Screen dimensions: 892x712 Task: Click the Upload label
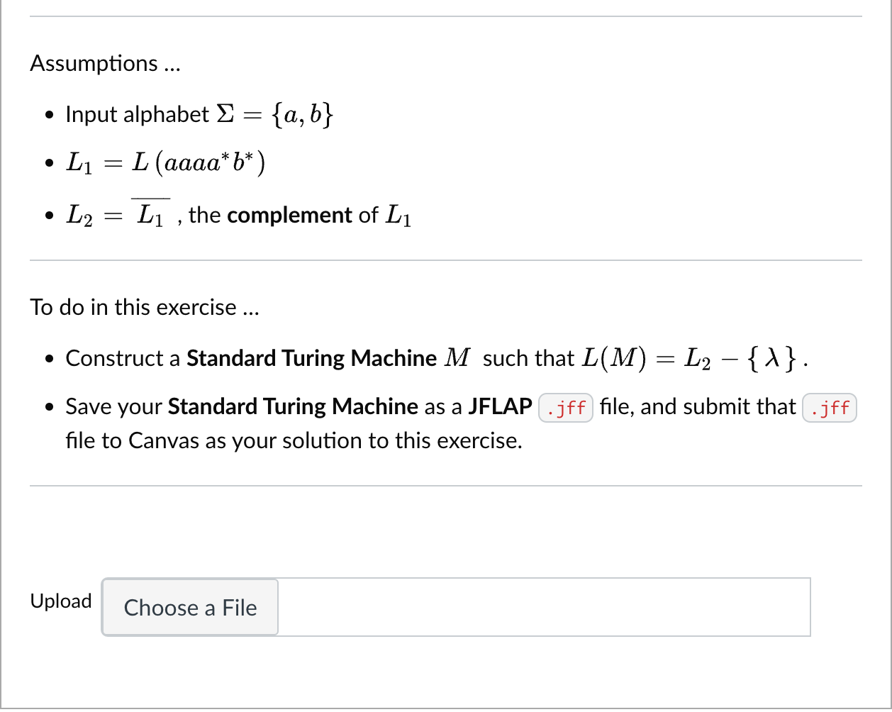[60, 601]
